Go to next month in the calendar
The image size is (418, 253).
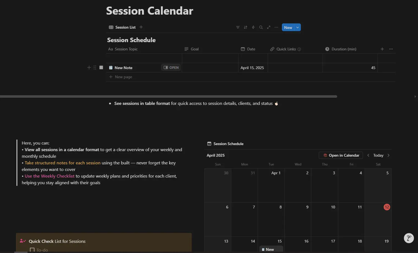coord(388,155)
